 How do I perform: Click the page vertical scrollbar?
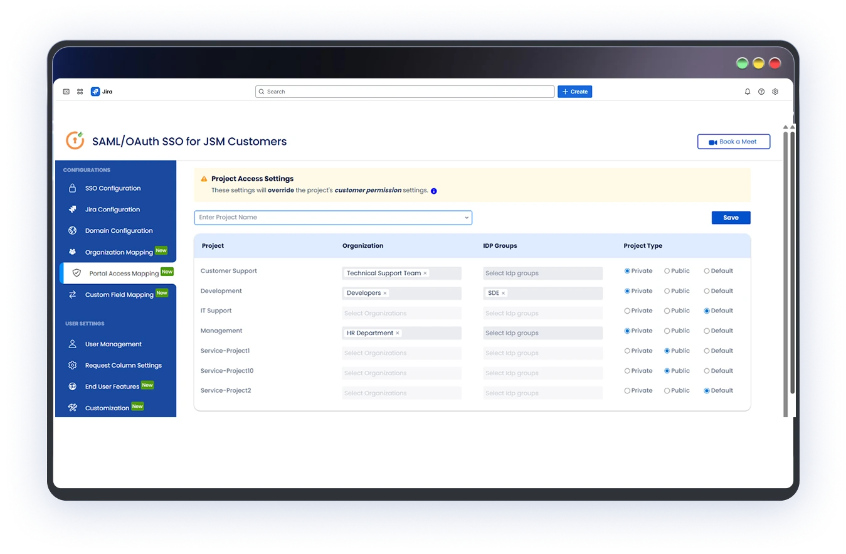(793, 264)
